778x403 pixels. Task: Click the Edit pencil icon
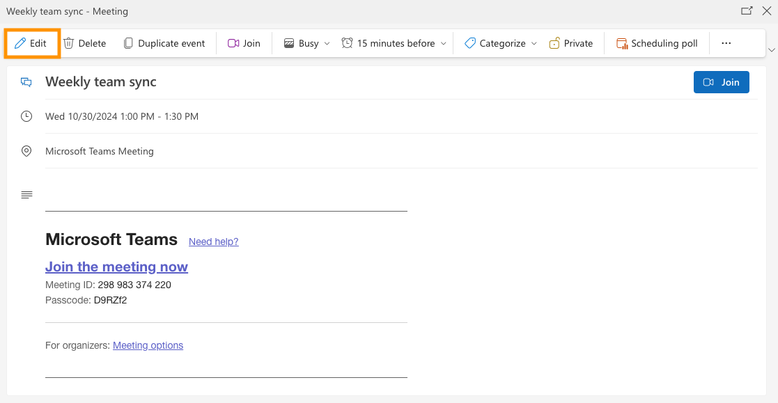pyautogui.click(x=20, y=43)
